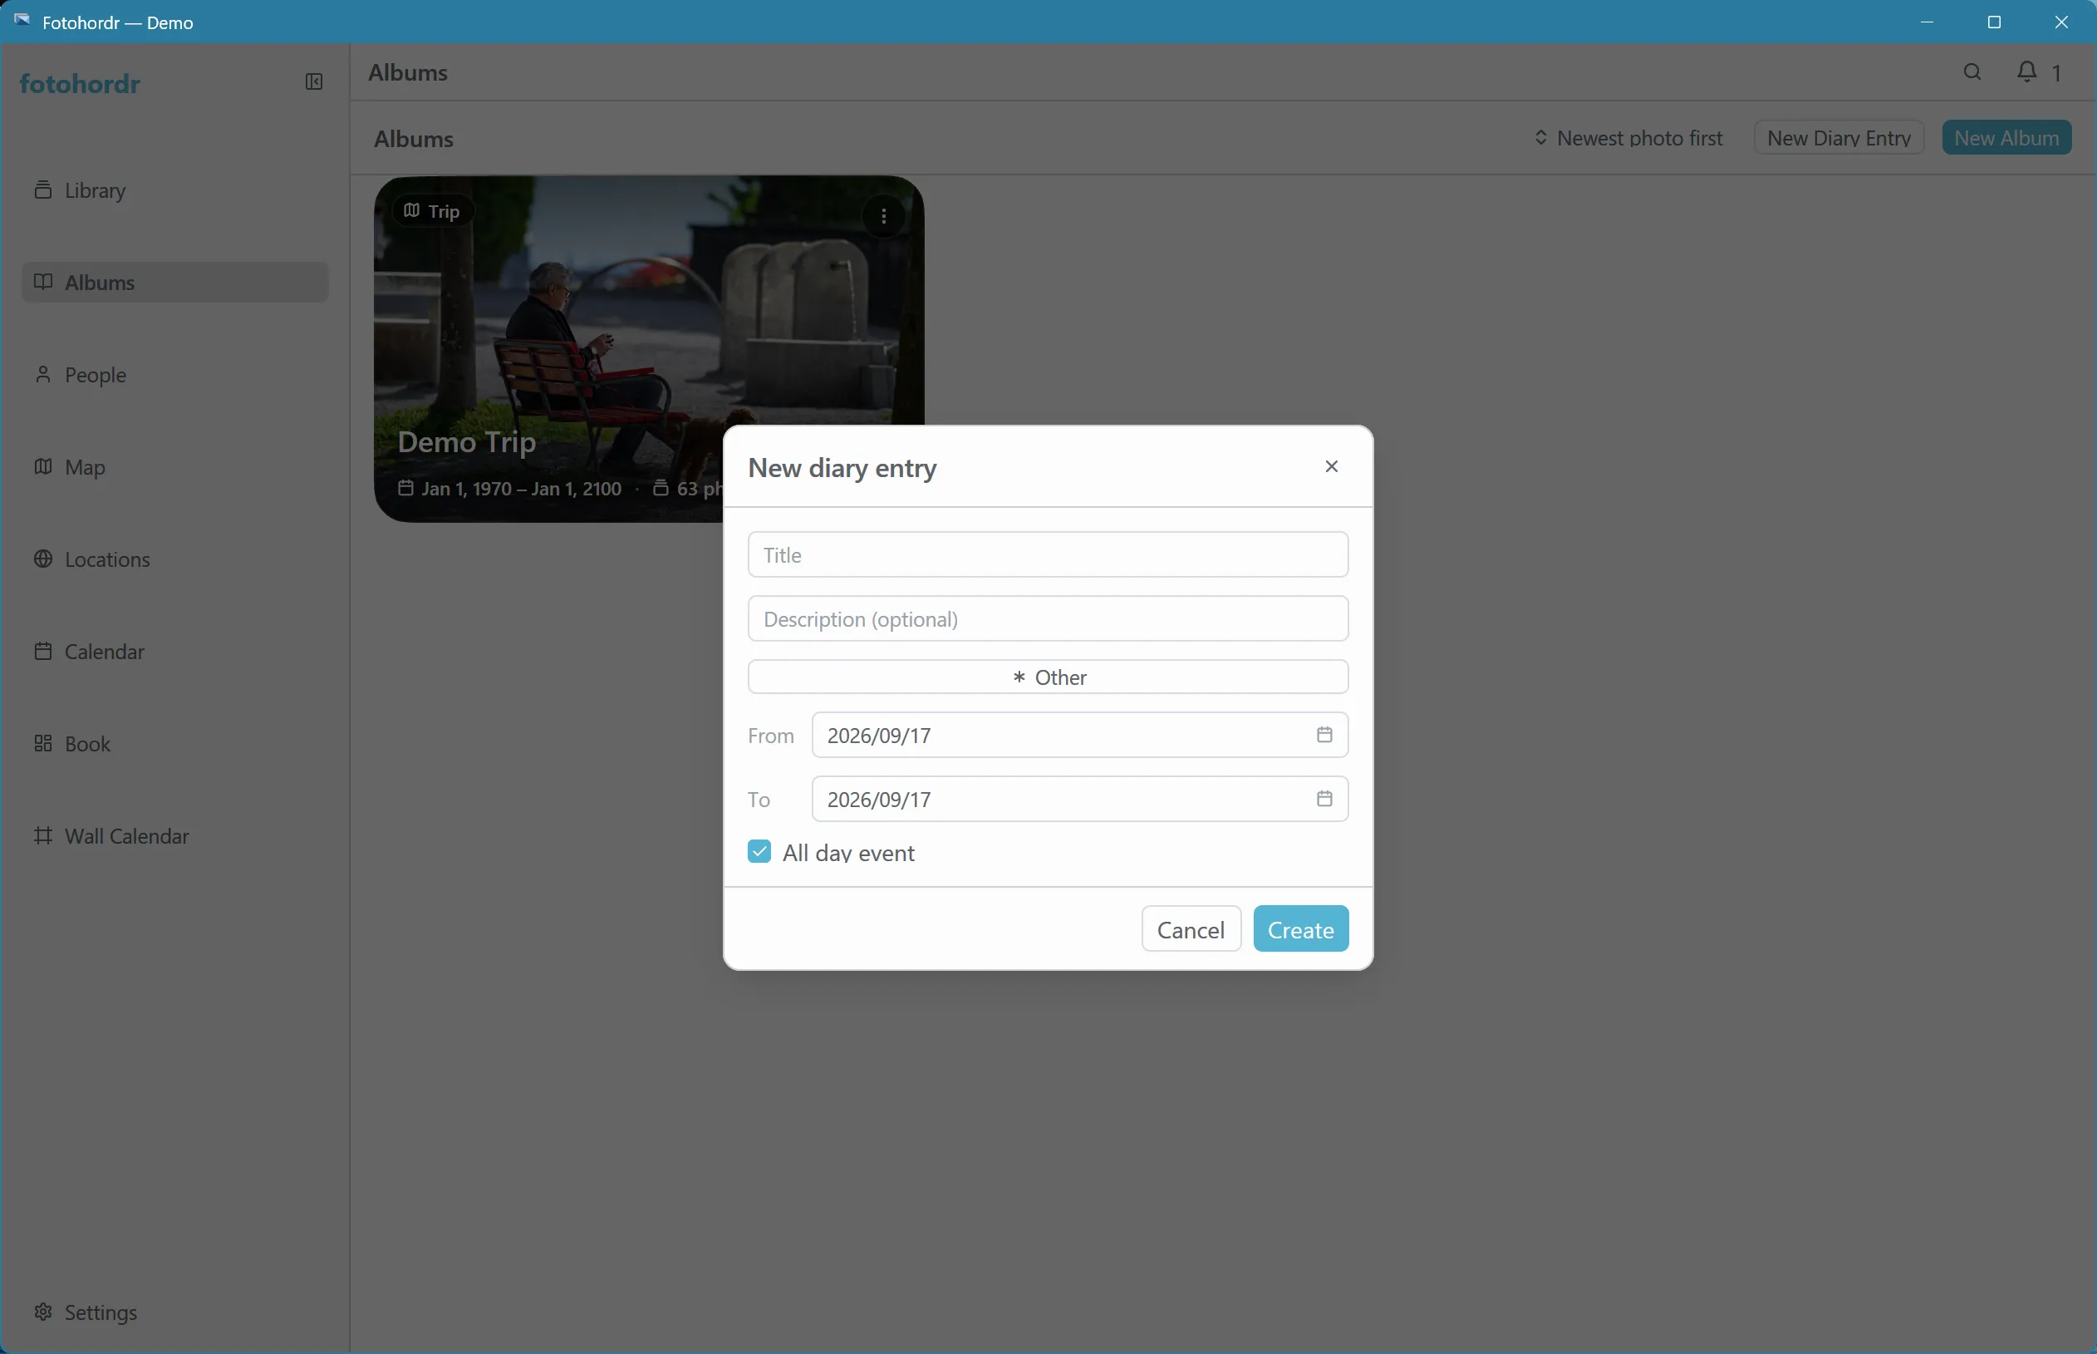Image resolution: width=2097 pixels, height=1354 pixels.
Task: Open the People section
Action: click(x=175, y=375)
